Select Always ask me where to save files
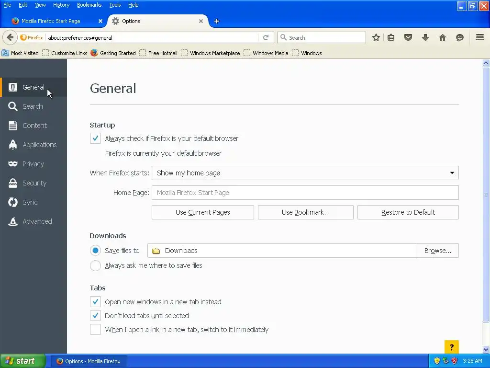Image resolution: width=490 pixels, height=368 pixels. 95,265
